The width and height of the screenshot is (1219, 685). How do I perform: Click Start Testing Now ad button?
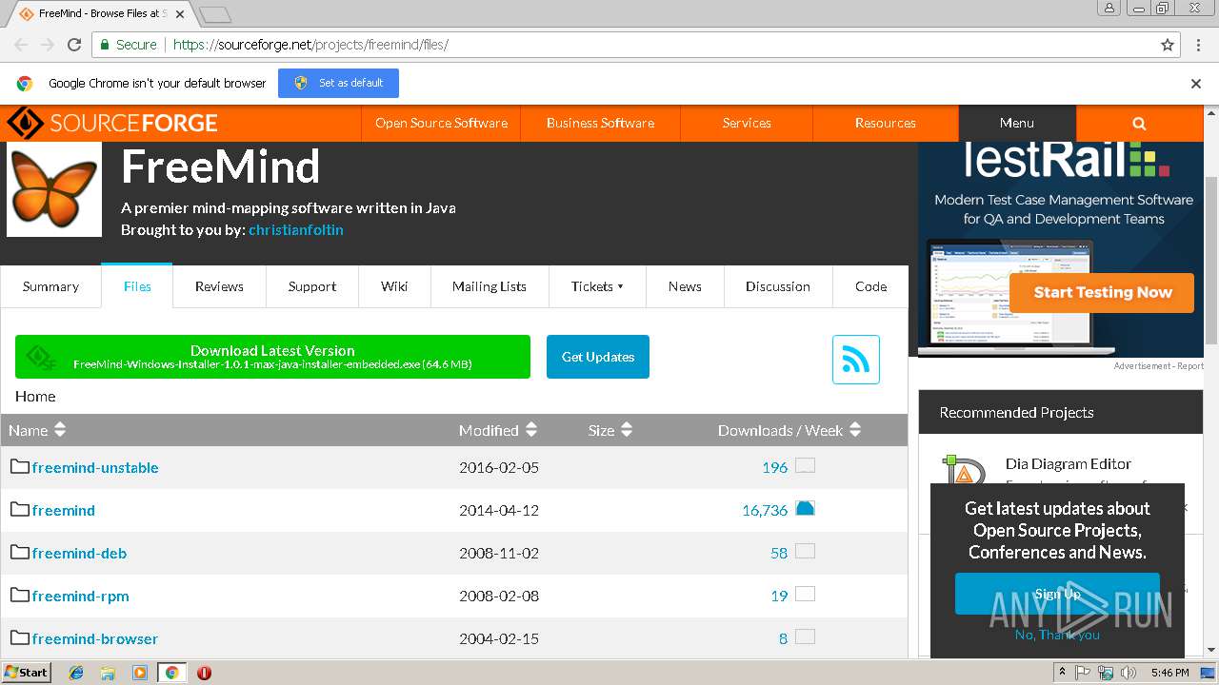(1102, 292)
